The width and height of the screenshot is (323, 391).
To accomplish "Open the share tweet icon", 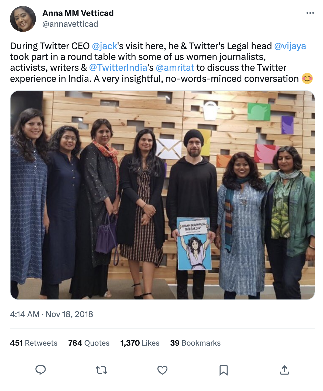I will [x=284, y=370].
